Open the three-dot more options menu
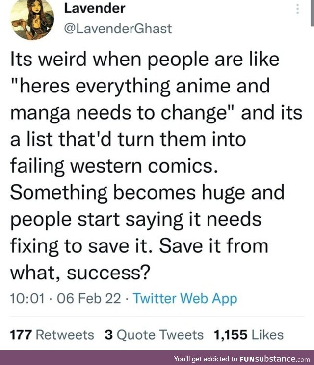This screenshot has width=314, height=365. [297, 9]
